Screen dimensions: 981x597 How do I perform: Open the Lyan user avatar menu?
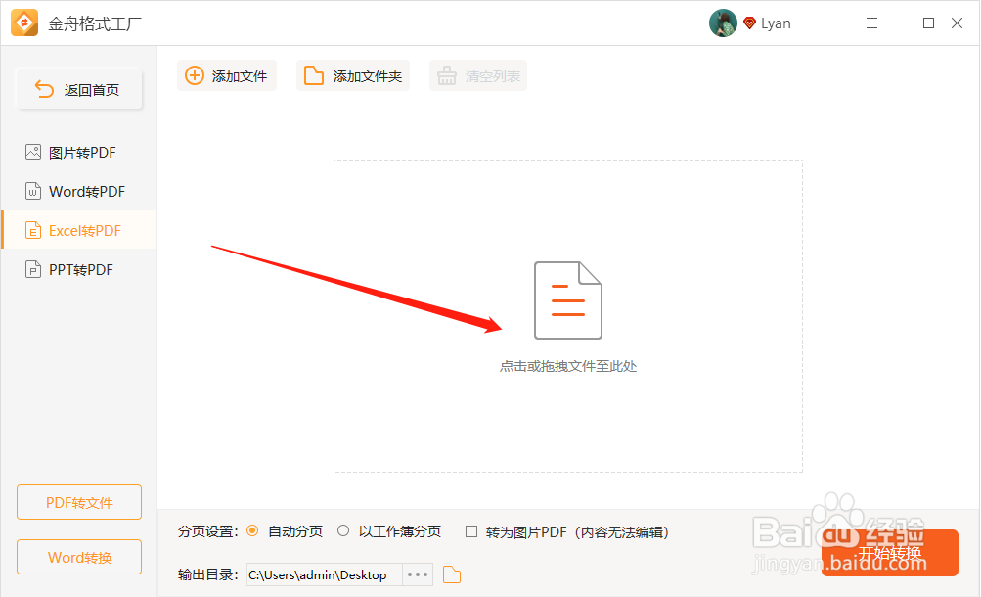tap(723, 23)
